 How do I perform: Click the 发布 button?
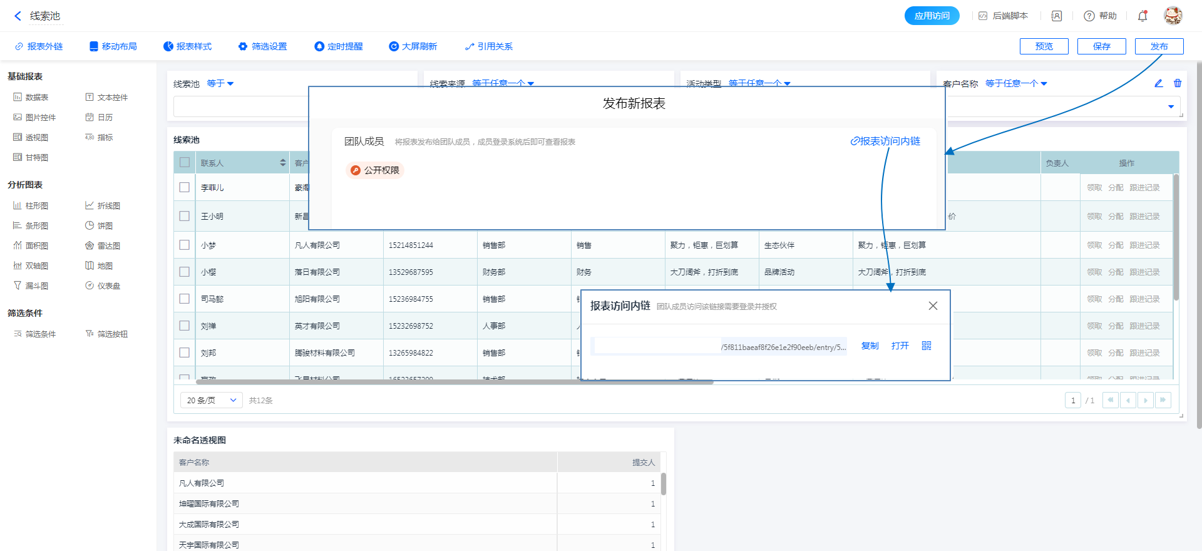tap(1159, 46)
